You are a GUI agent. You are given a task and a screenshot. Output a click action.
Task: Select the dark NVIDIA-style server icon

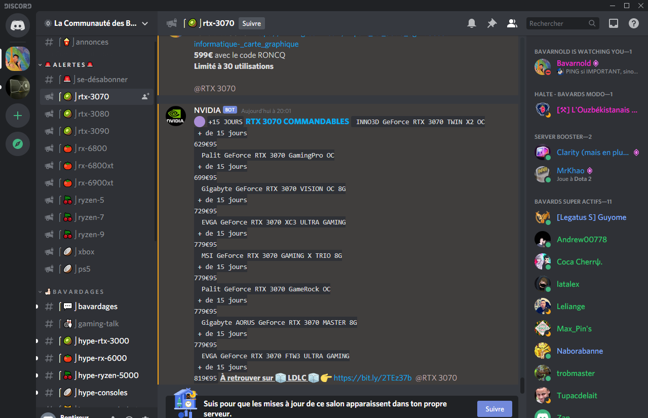(x=18, y=87)
